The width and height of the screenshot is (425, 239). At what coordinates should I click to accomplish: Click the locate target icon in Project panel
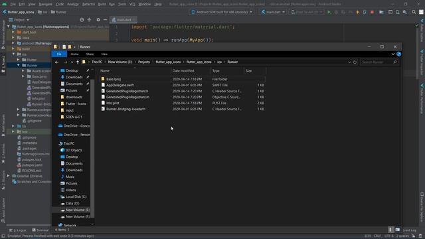(82, 20)
